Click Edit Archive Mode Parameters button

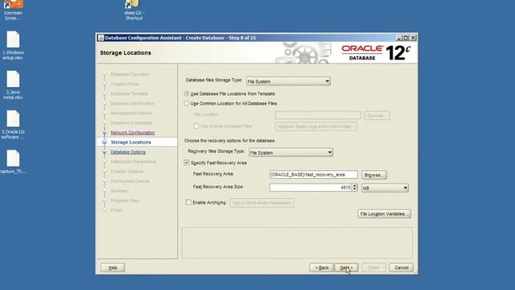(x=262, y=203)
